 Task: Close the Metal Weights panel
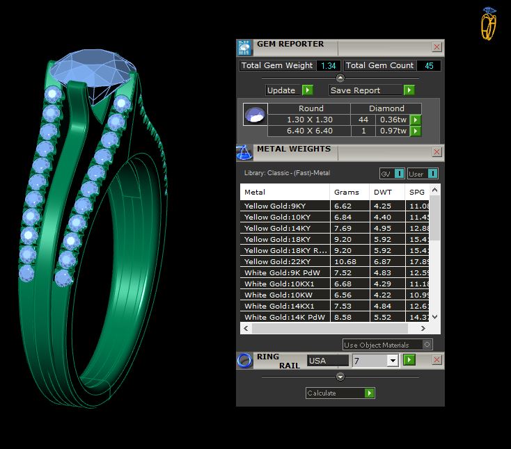[437, 152]
